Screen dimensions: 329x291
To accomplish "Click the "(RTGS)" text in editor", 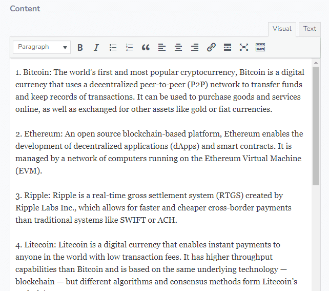I will (230, 196).
